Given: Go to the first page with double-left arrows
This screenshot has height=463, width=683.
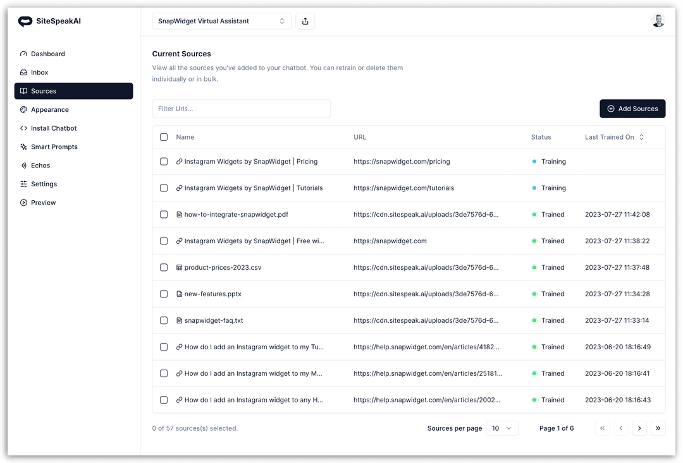Looking at the screenshot, I should (x=603, y=428).
